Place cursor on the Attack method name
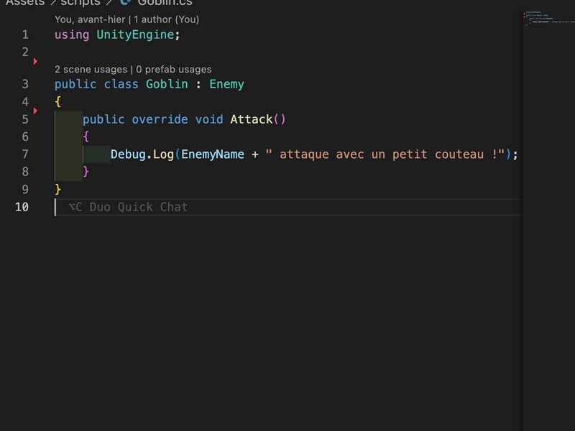 point(251,119)
